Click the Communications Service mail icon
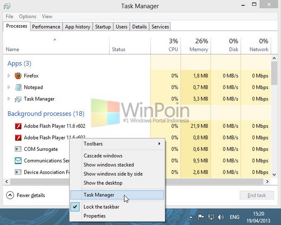281x225 pixels. click(x=18, y=161)
